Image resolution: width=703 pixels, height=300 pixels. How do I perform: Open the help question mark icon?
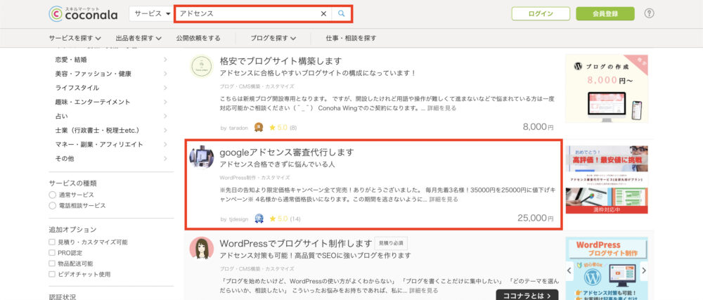point(649,13)
